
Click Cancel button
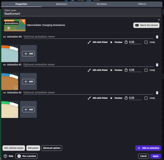(143, 156)
